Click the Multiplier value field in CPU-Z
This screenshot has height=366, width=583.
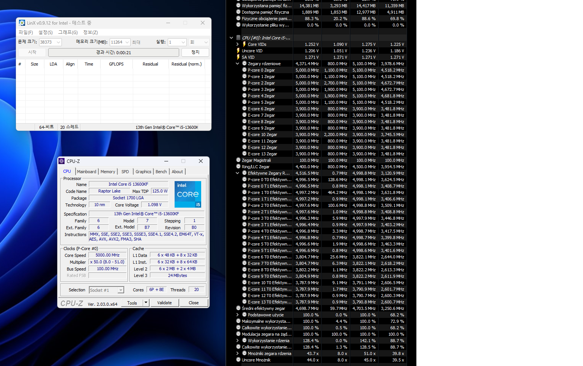pos(108,262)
